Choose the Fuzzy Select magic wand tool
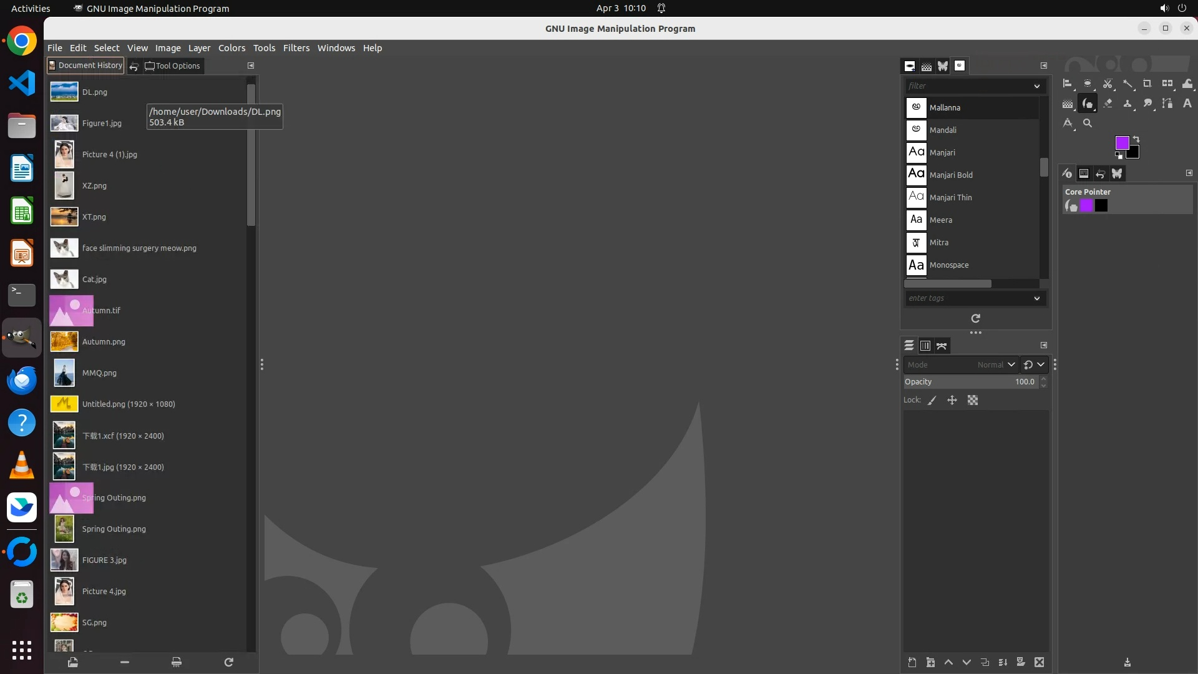 click(x=1127, y=84)
